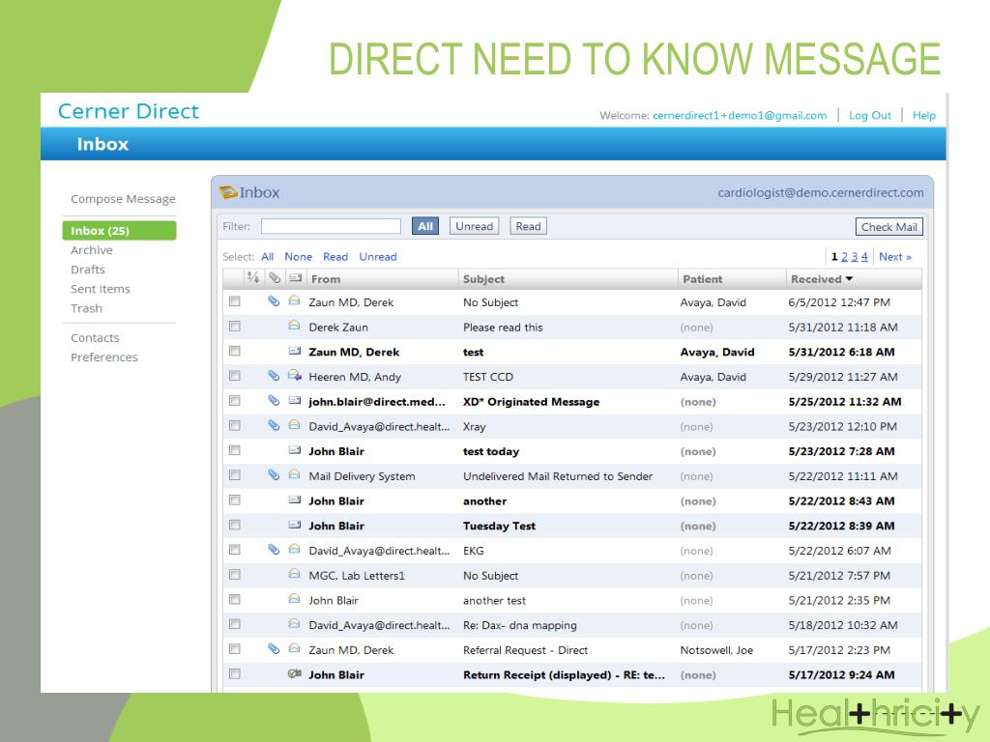Image resolution: width=990 pixels, height=742 pixels.
Task: Click envelope icon on XD* Originated Message row
Action: (x=294, y=400)
